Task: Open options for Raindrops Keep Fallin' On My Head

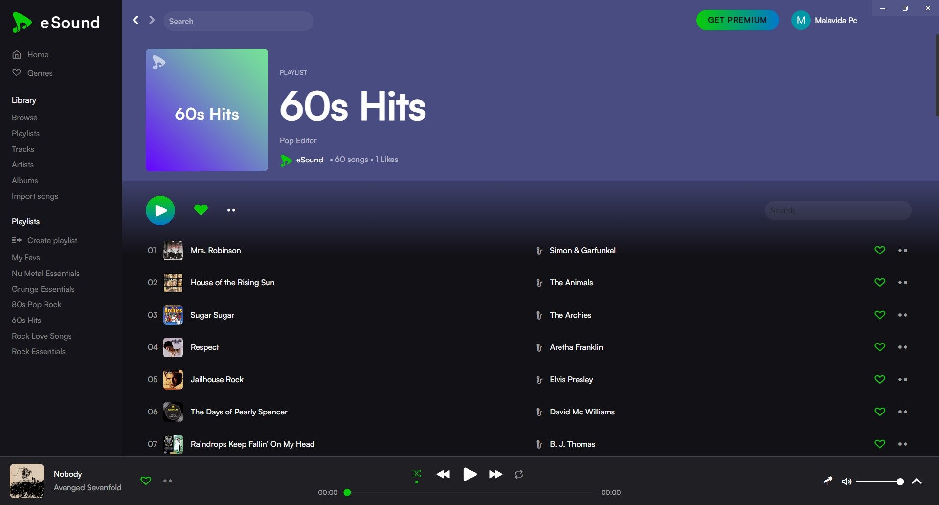Action: [x=903, y=444]
